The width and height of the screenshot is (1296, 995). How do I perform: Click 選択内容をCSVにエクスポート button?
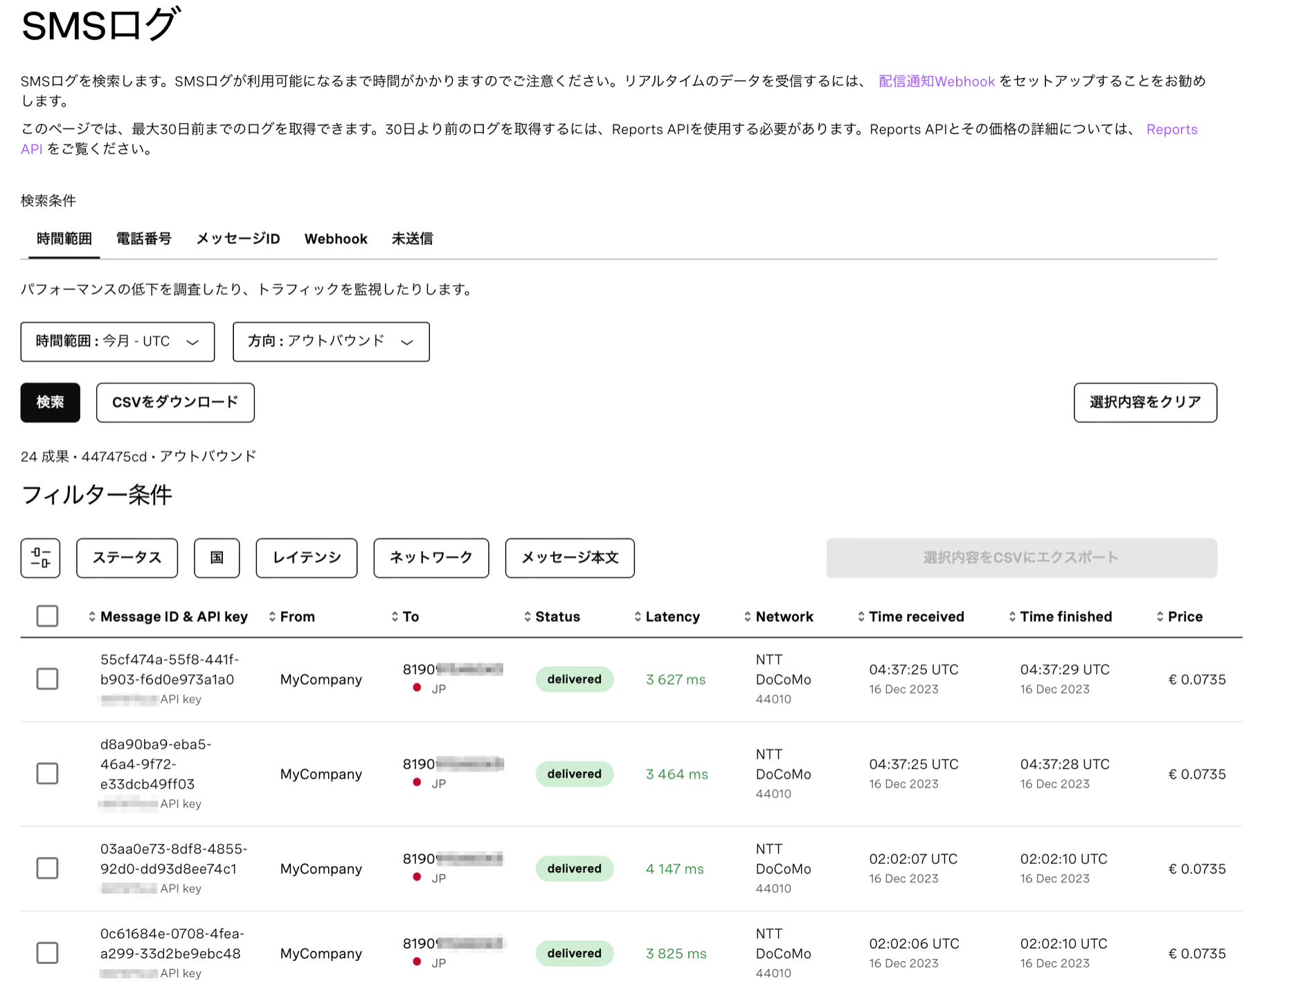1021,558
